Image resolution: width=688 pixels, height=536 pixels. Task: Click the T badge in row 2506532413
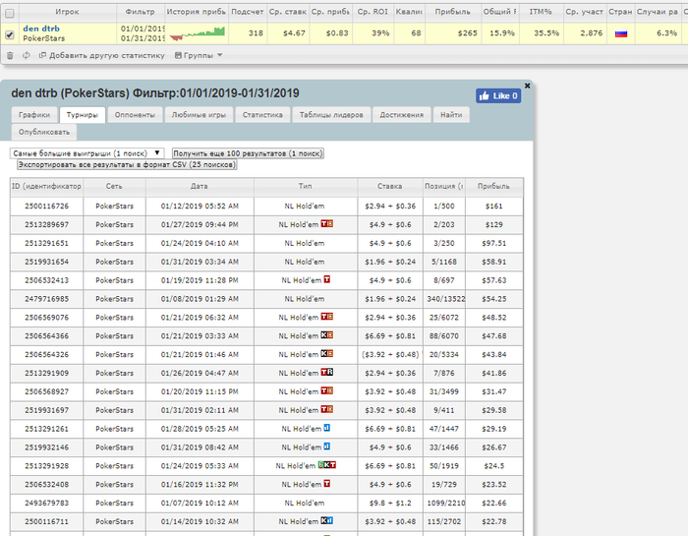(x=327, y=279)
